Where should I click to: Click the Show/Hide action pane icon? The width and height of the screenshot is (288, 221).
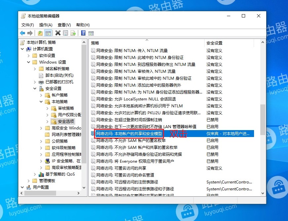click(91, 33)
